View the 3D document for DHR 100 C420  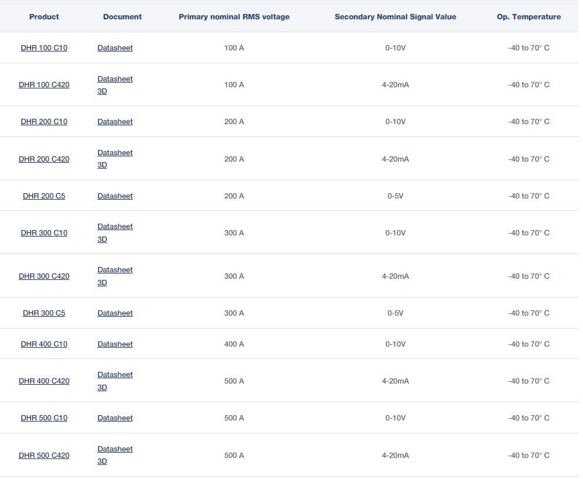[x=102, y=91]
